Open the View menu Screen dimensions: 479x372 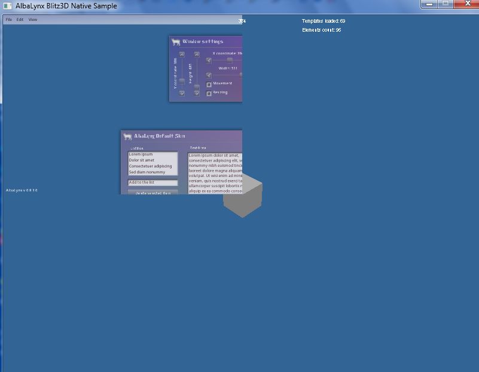pos(33,20)
